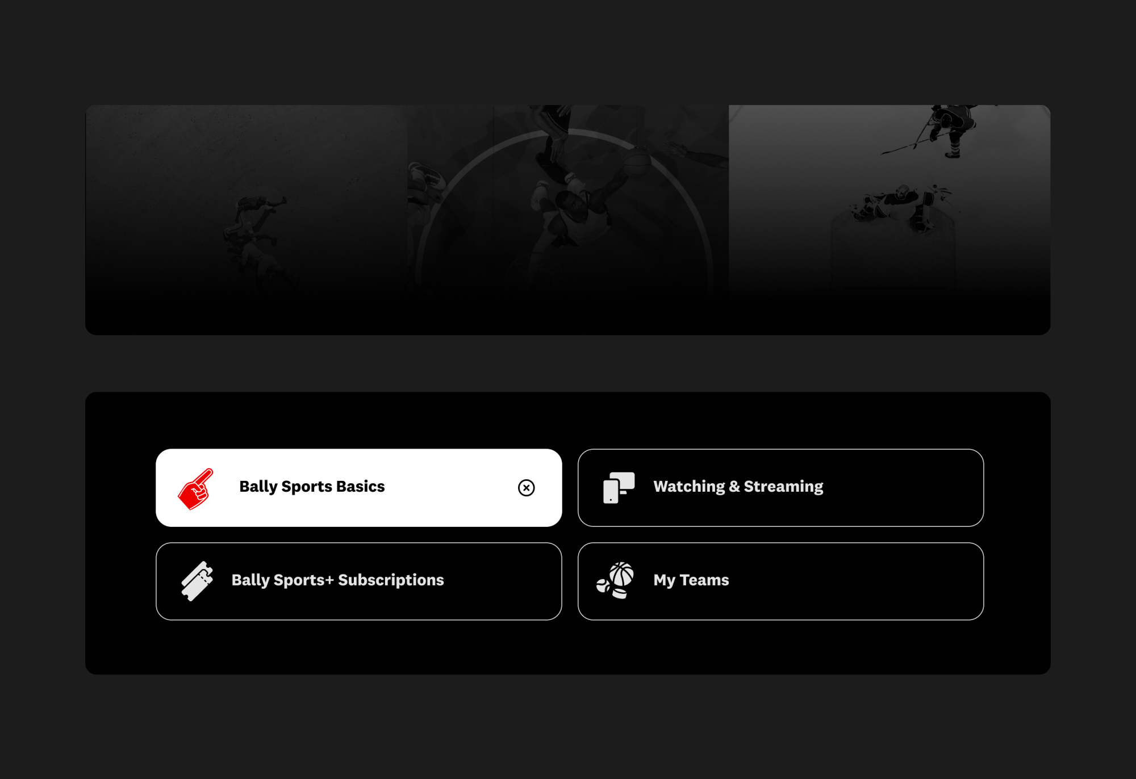Collapse the selected white Bally Sports Basics card

click(x=359, y=488)
